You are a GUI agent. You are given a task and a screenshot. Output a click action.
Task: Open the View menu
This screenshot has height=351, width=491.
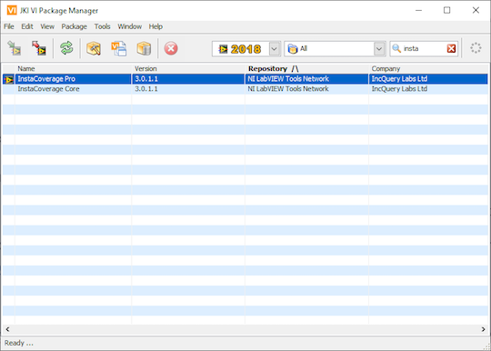pyautogui.click(x=47, y=26)
